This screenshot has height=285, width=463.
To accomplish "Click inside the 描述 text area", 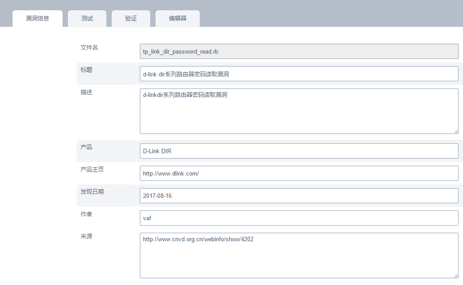I will [299, 111].
